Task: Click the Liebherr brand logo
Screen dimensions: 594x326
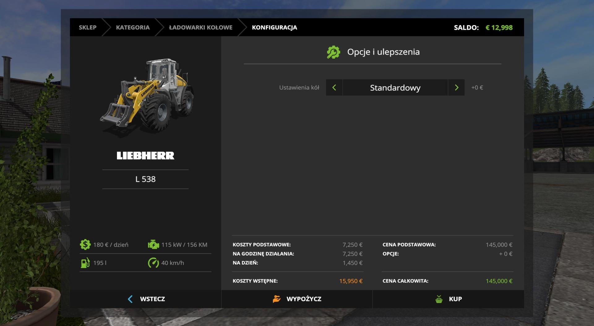Action: 145,156
